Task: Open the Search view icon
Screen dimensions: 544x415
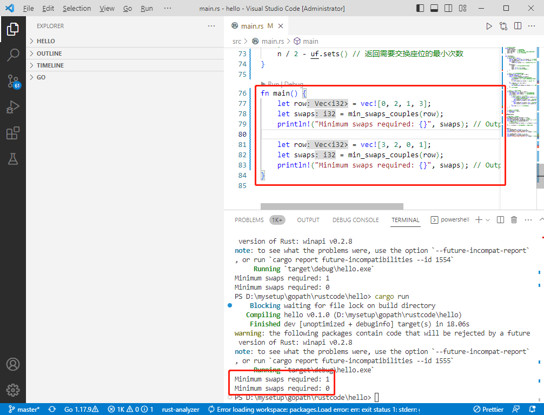Action: (x=13, y=55)
